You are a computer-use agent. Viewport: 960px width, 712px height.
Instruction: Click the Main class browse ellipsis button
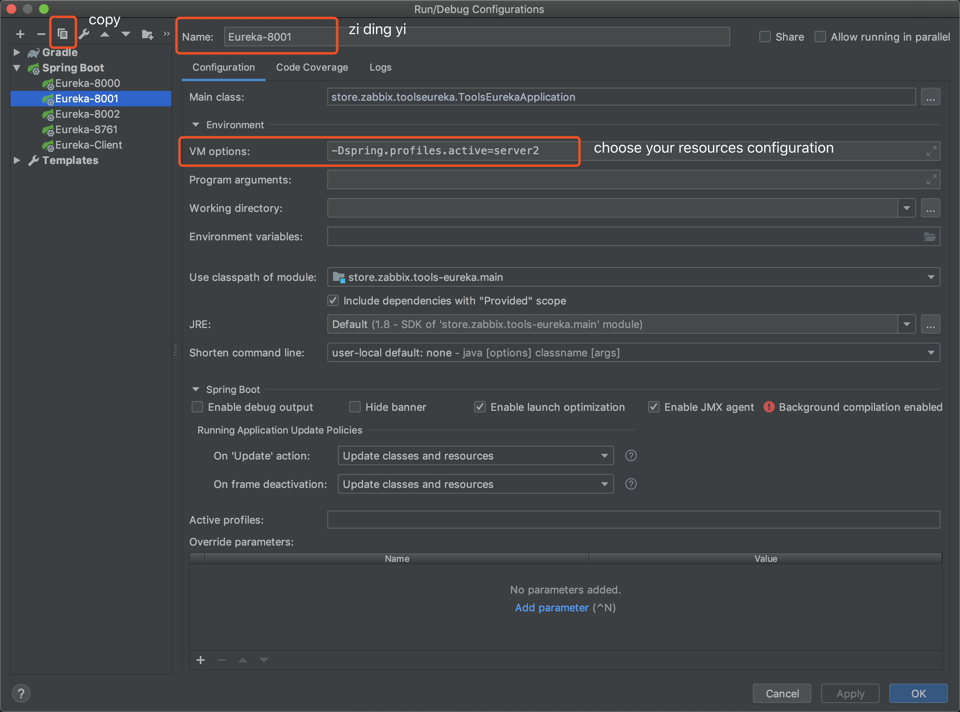pyautogui.click(x=930, y=97)
